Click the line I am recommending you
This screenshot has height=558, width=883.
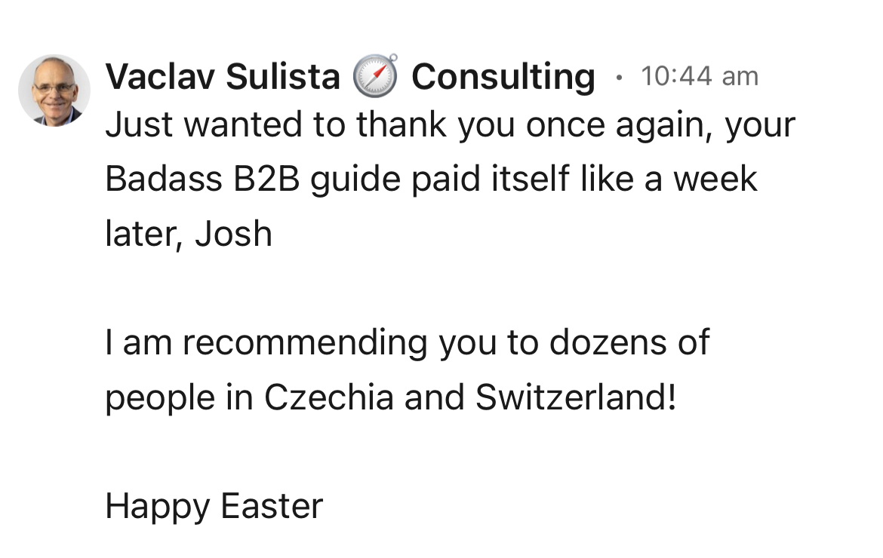[x=407, y=343]
